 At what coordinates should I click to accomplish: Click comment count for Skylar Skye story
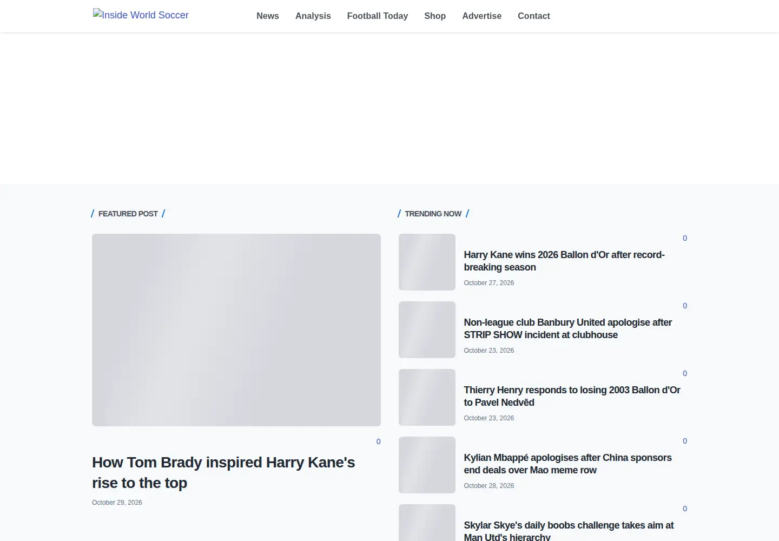point(685,509)
